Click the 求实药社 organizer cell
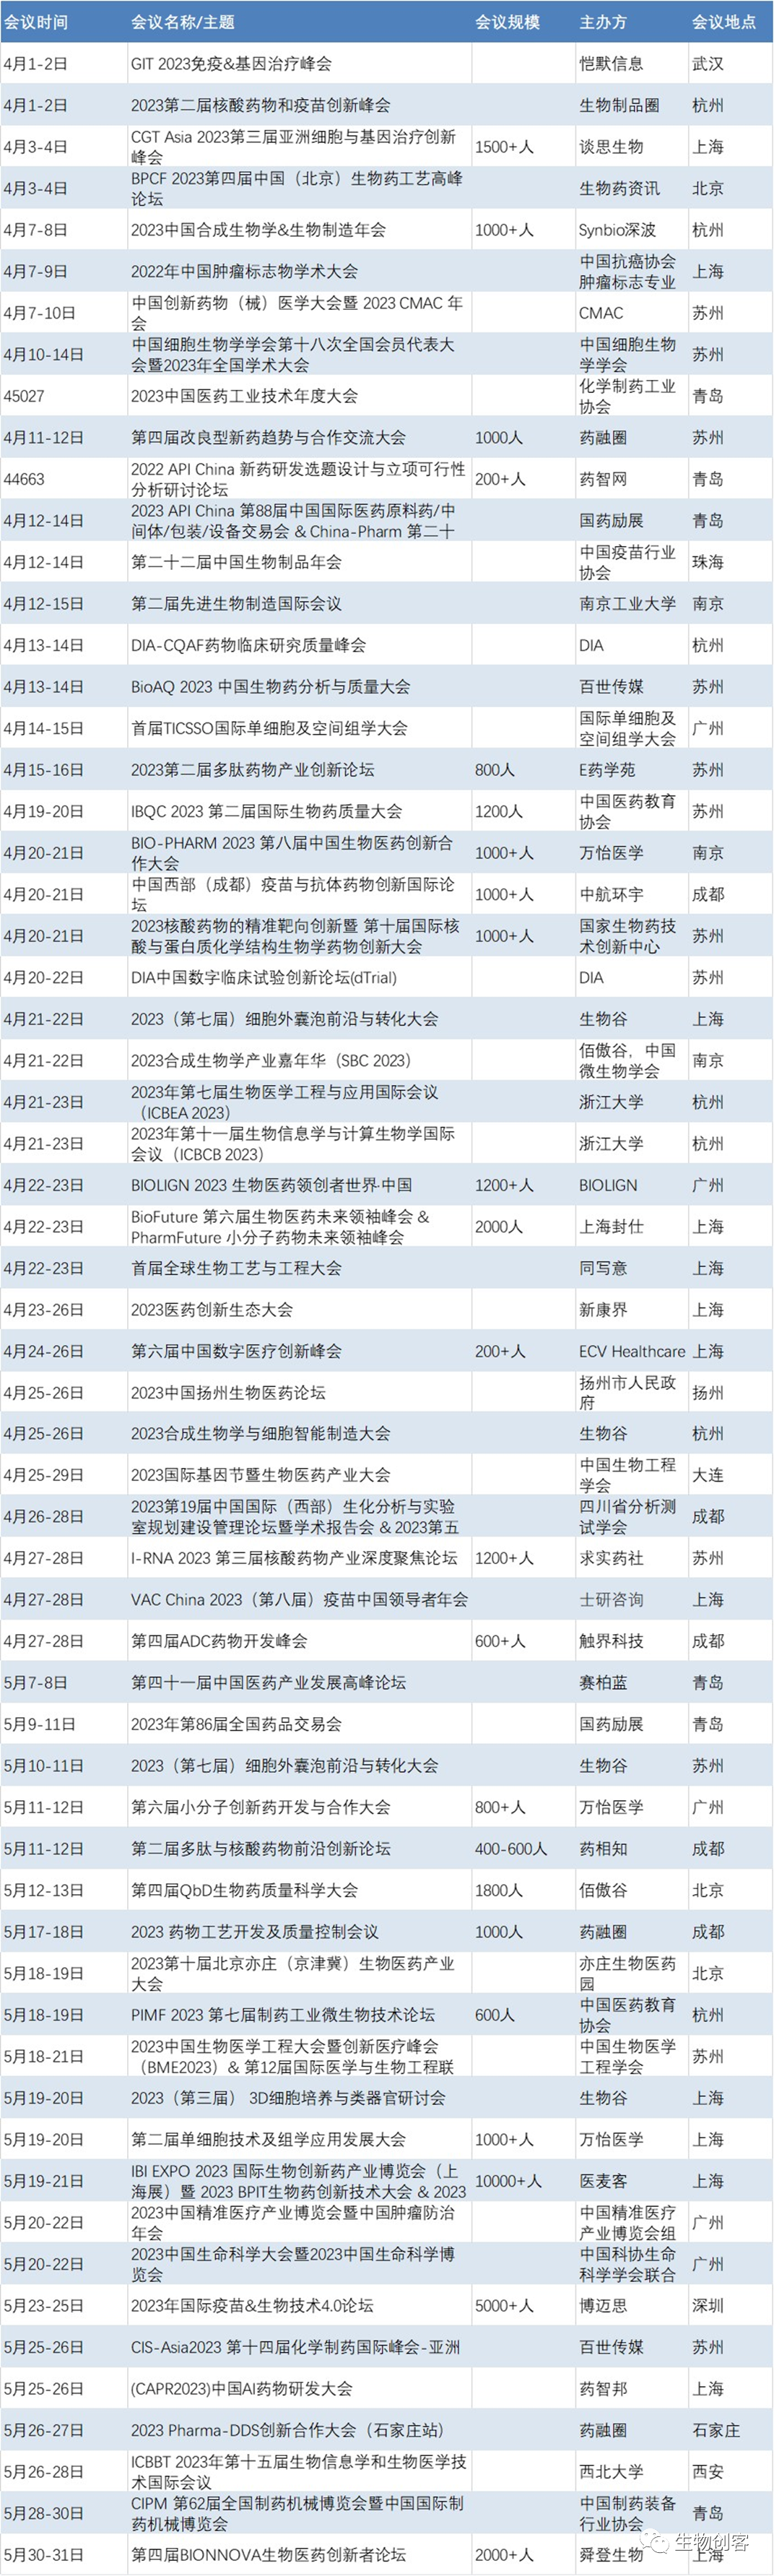 point(611,1558)
